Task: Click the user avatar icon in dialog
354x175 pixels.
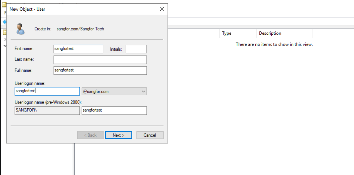Action: point(20,29)
